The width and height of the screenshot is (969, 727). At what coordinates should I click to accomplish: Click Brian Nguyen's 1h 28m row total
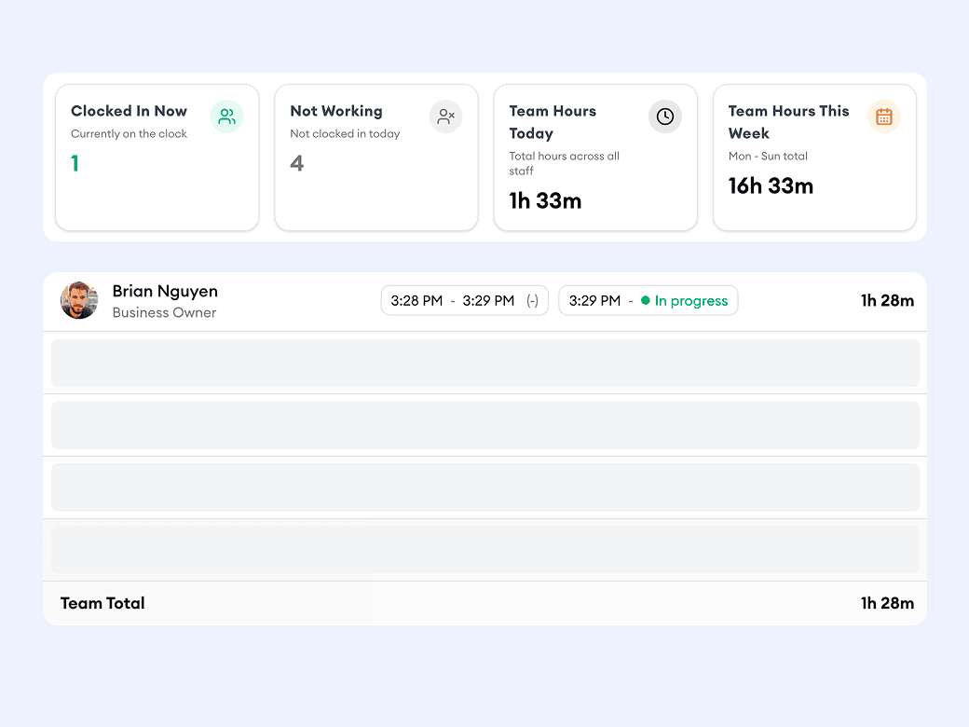point(887,300)
